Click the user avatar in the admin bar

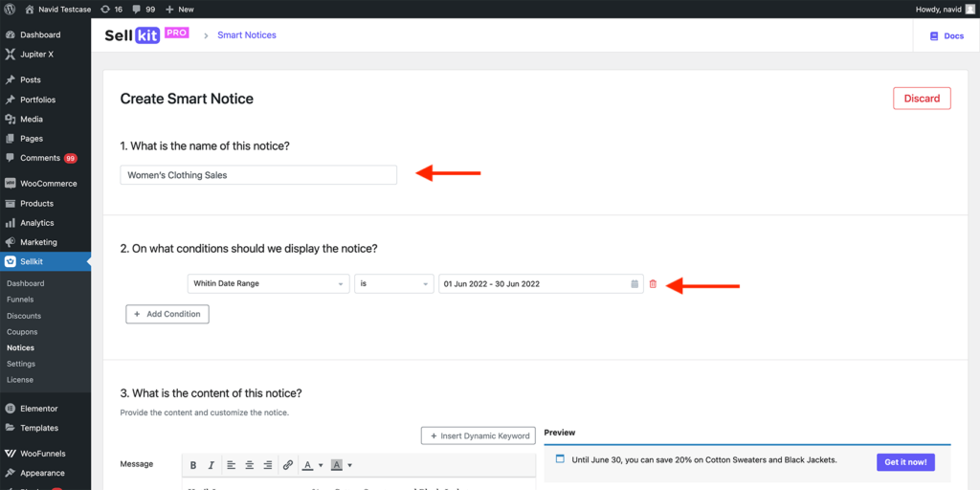point(969,10)
